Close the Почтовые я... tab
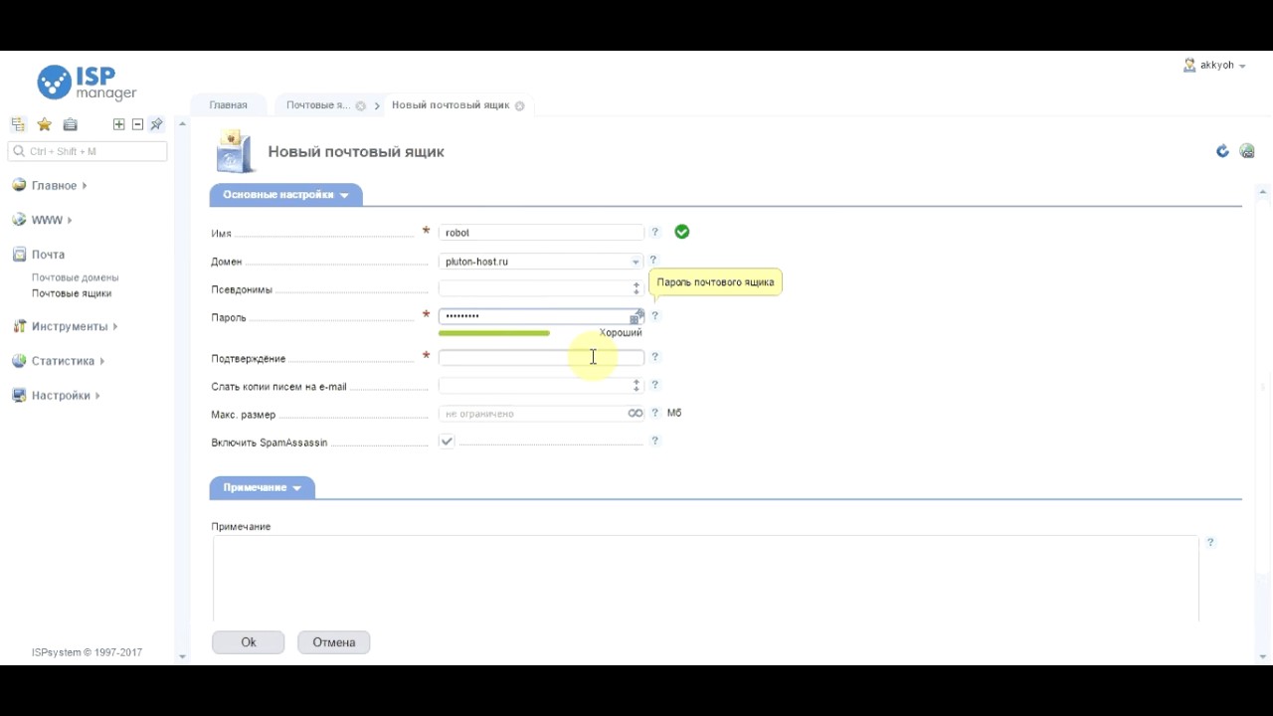 coord(361,106)
